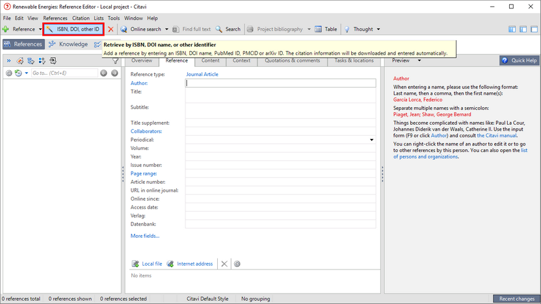Switch to three-column layout icon
Viewport: 541px width, 304px height.
point(512,29)
